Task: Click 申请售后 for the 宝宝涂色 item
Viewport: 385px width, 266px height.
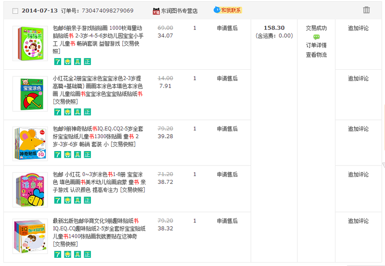Action: point(227,79)
